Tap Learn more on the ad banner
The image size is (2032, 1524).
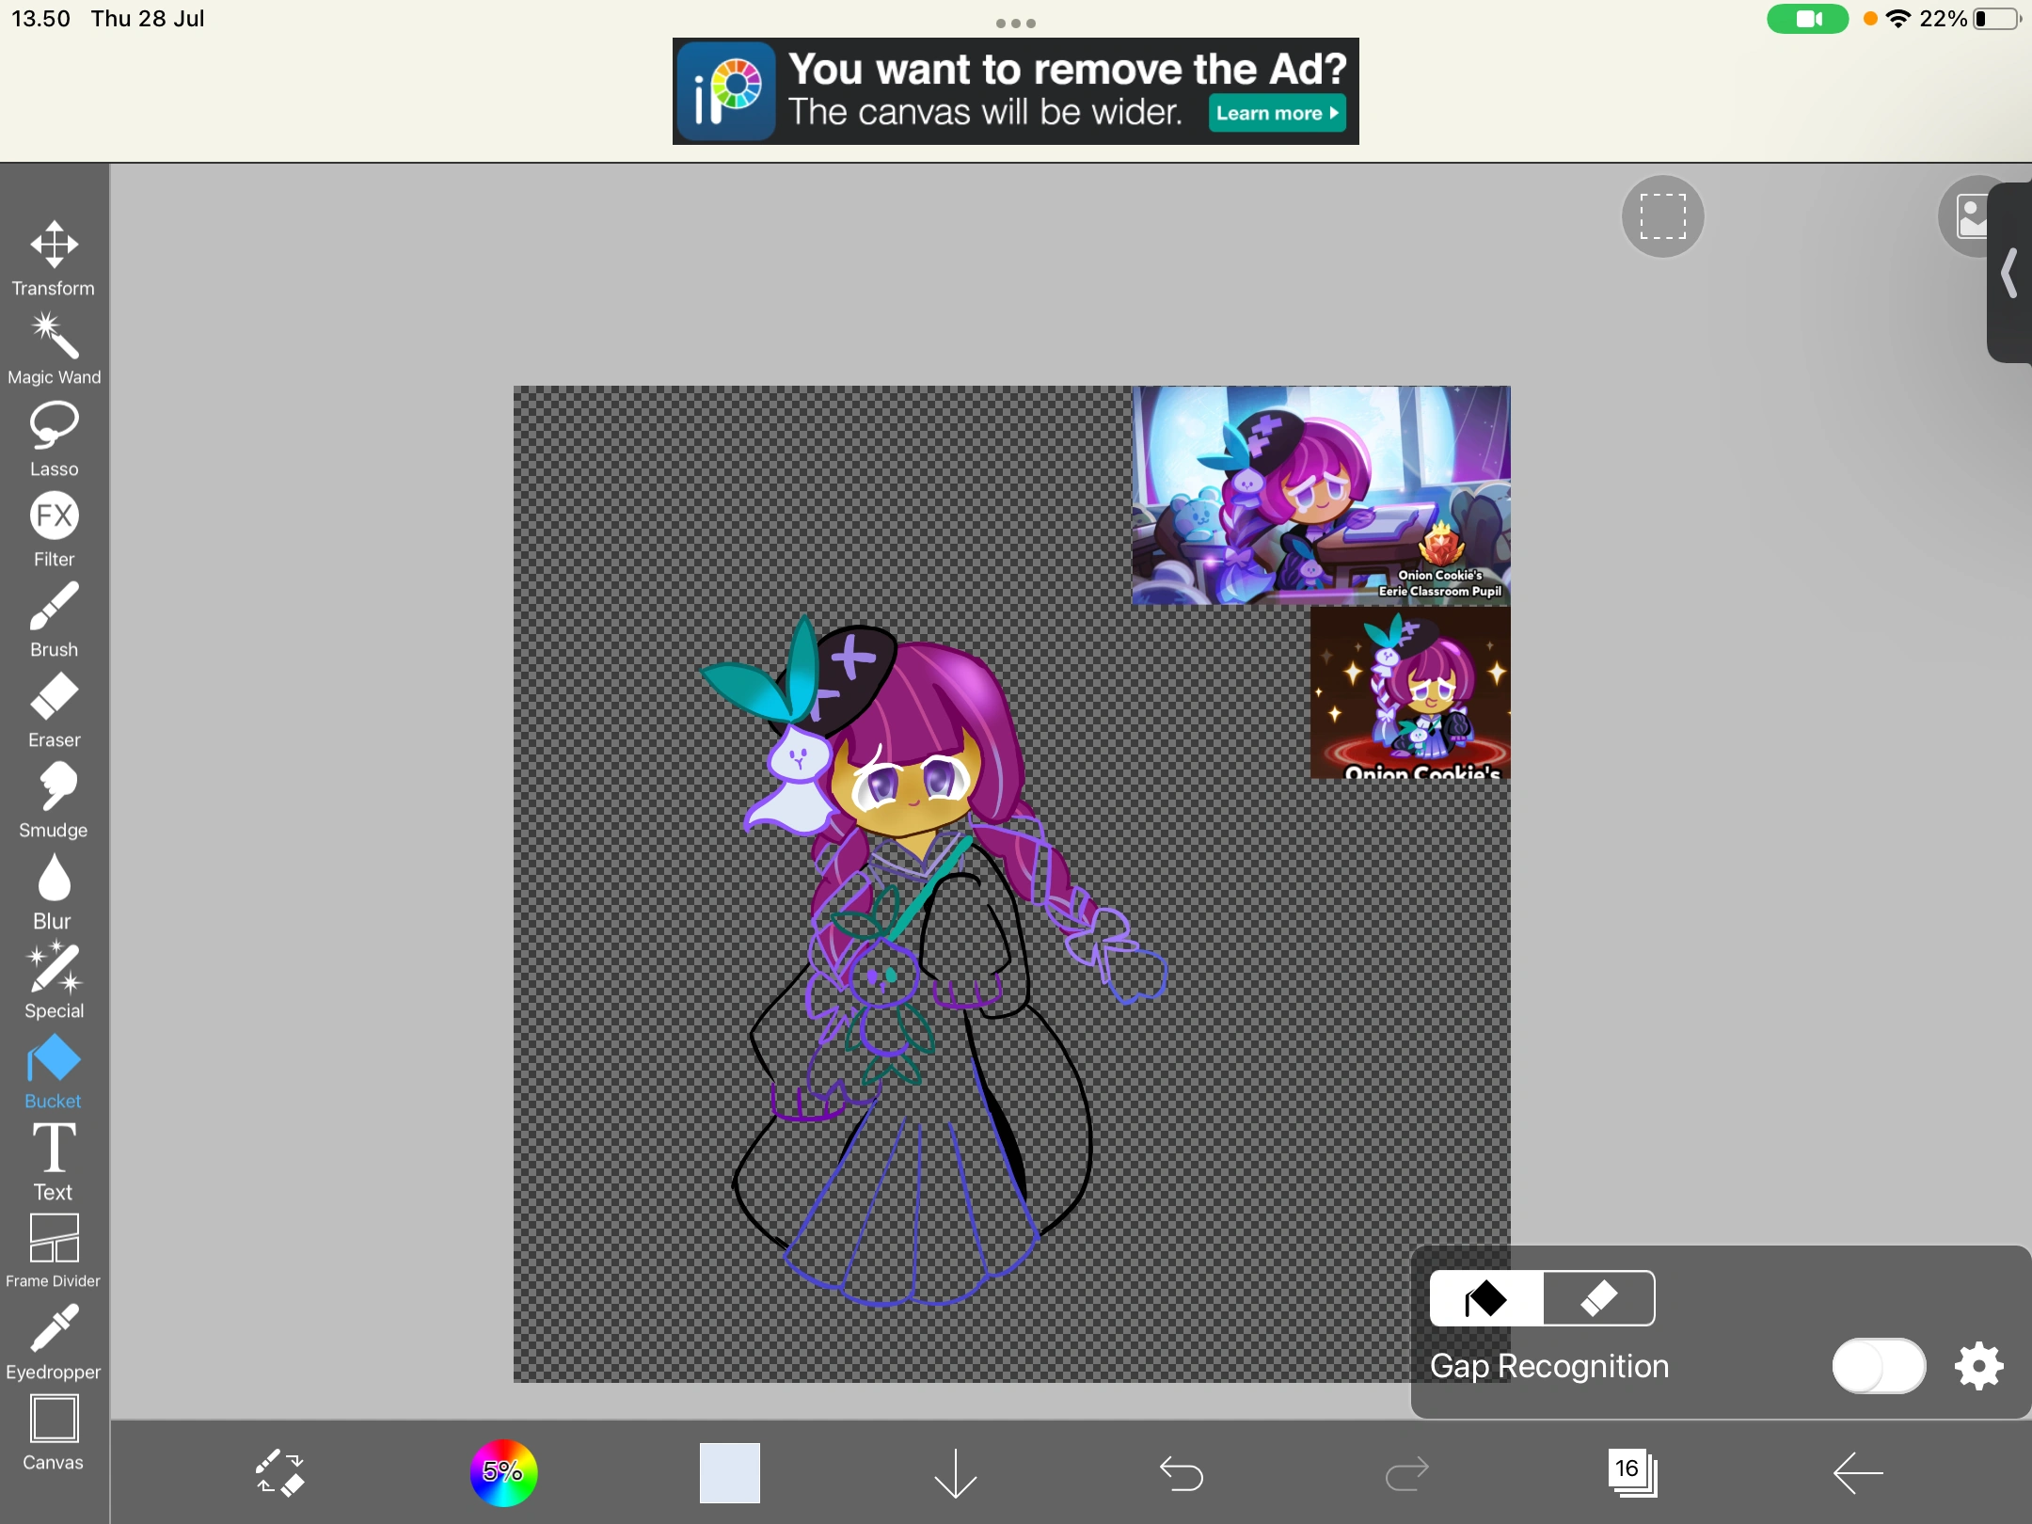point(1276,113)
